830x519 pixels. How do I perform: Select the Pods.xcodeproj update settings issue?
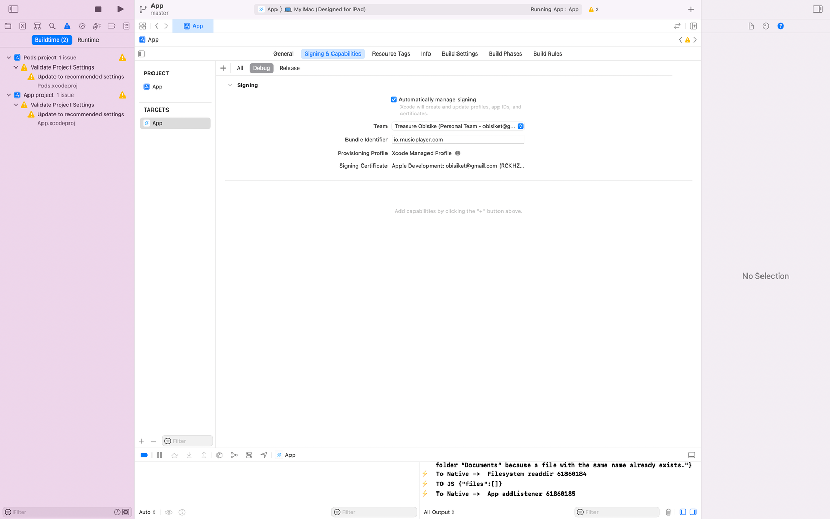(x=76, y=81)
